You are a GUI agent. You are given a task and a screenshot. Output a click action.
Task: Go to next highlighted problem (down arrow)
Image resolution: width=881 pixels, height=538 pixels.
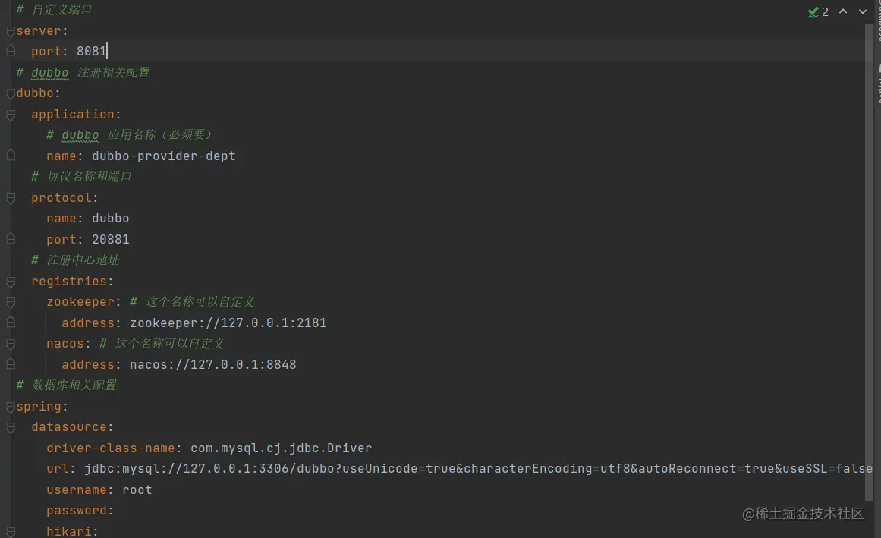tap(863, 12)
